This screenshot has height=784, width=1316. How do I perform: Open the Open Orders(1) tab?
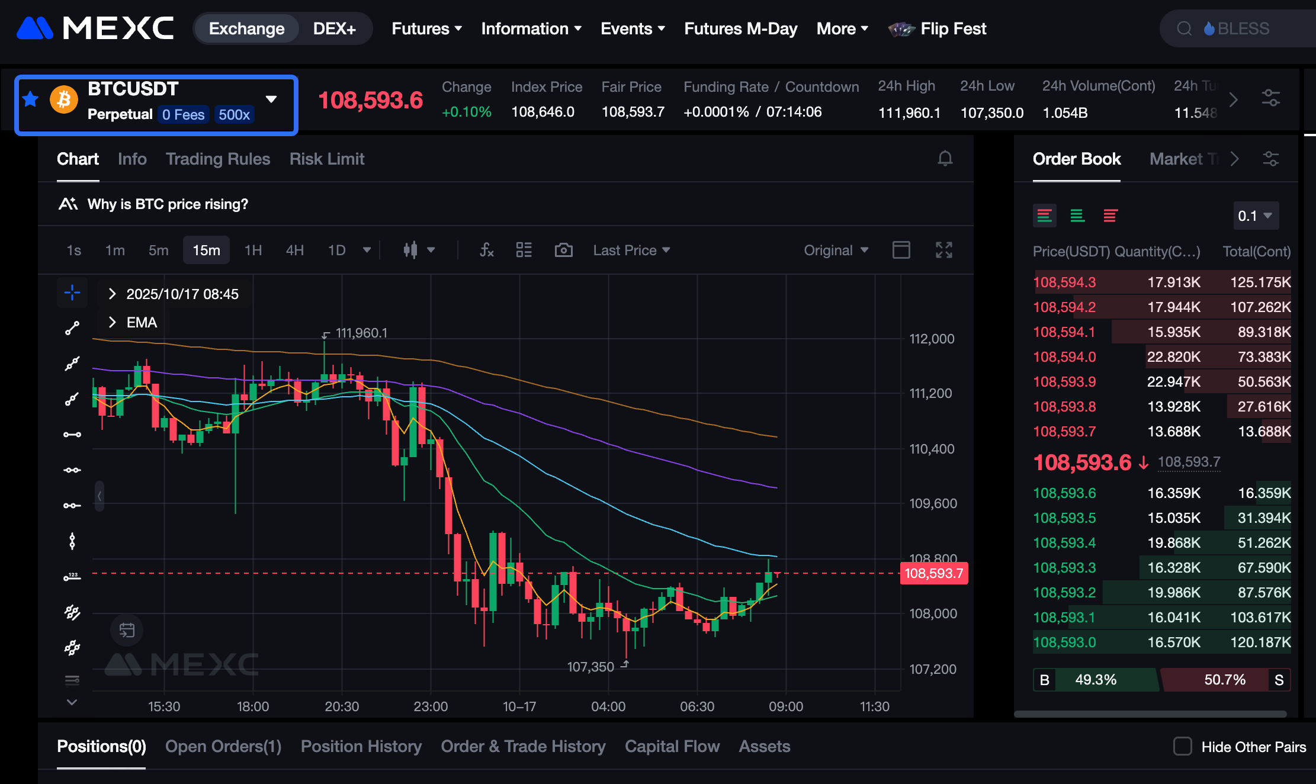click(x=223, y=746)
